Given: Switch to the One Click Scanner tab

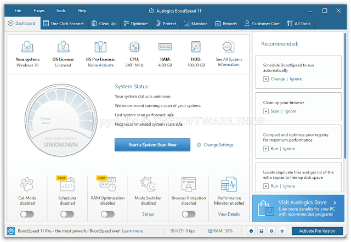Looking at the screenshot, I should point(64,24).
